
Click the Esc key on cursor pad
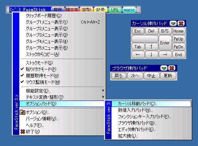click(x=138, y=31)
